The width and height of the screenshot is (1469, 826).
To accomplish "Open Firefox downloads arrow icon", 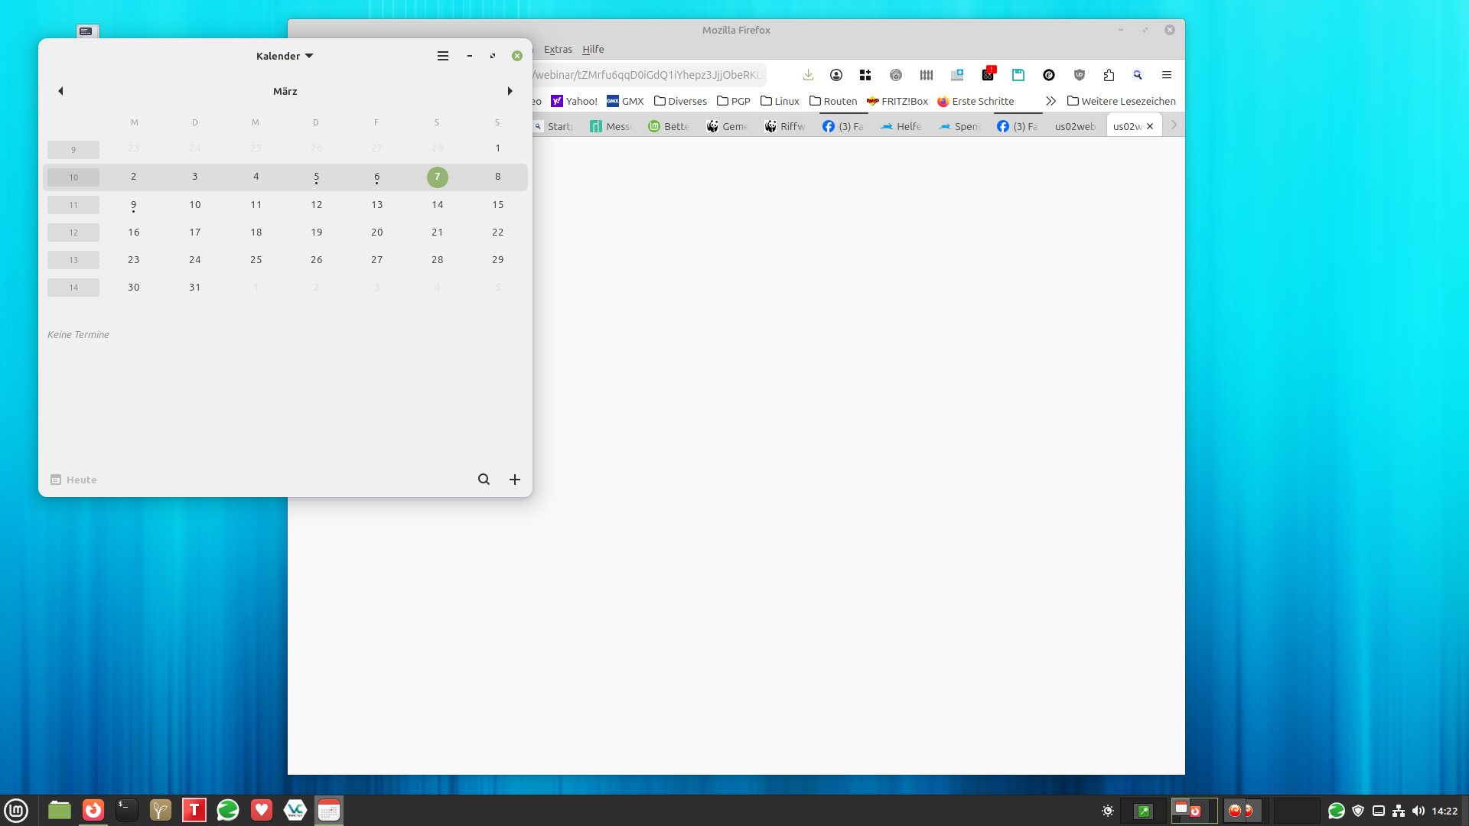I will [x=808, y=75].
